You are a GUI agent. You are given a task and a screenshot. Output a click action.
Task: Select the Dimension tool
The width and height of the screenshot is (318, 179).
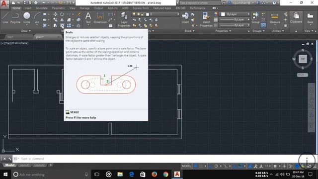coord(100,18)
